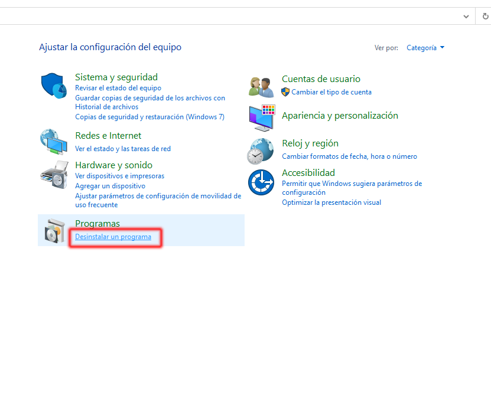This screenshot has height=402, width=491.
Task: Expand the address bar history dropdown chevron
Action: [x=466, y=17]
